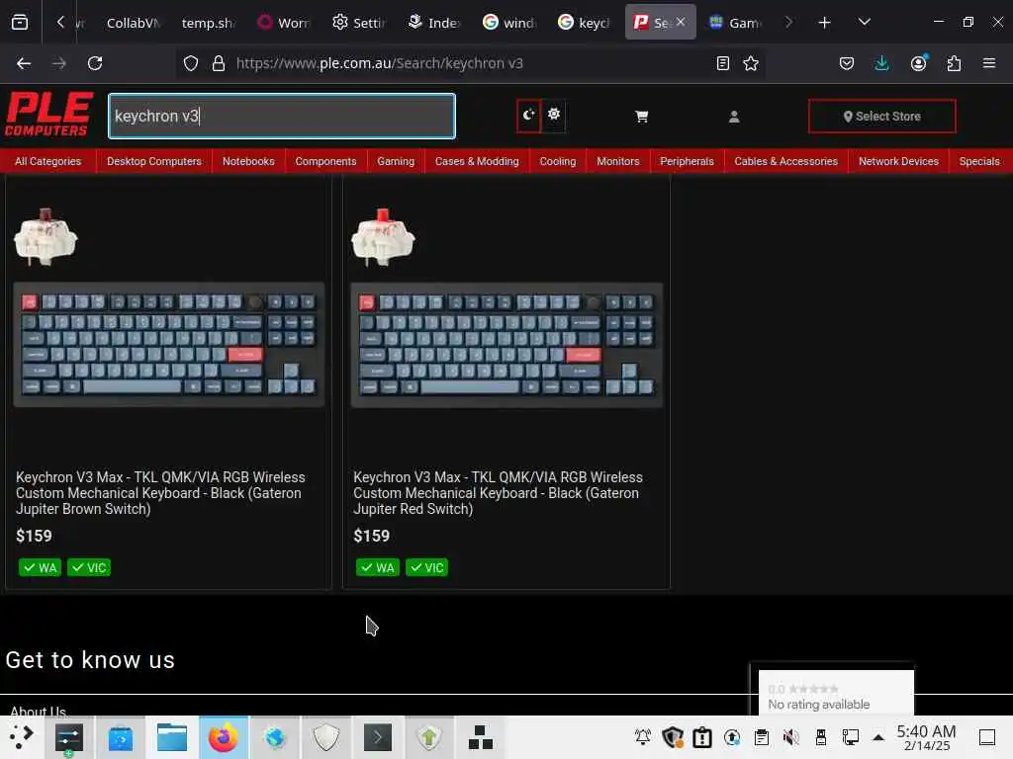
Task: Open notifications bell in system tray
Action: [x=643, y=736]
